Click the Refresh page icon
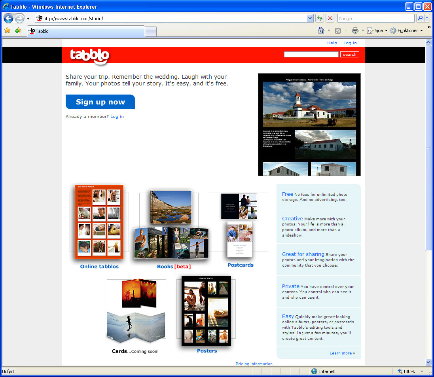This screenshot has width=434, height=377. click(319, 18)
